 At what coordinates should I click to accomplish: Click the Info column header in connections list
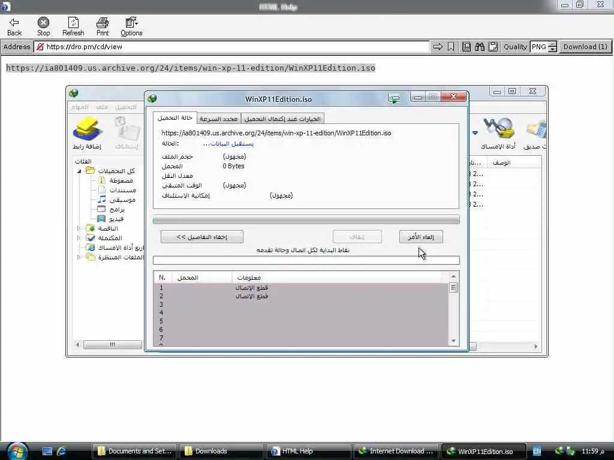click(x=337, y=277)
